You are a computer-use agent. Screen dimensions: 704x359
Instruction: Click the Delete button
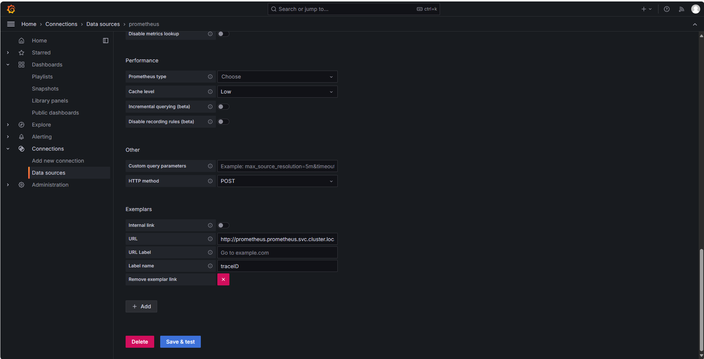(140, 342)
